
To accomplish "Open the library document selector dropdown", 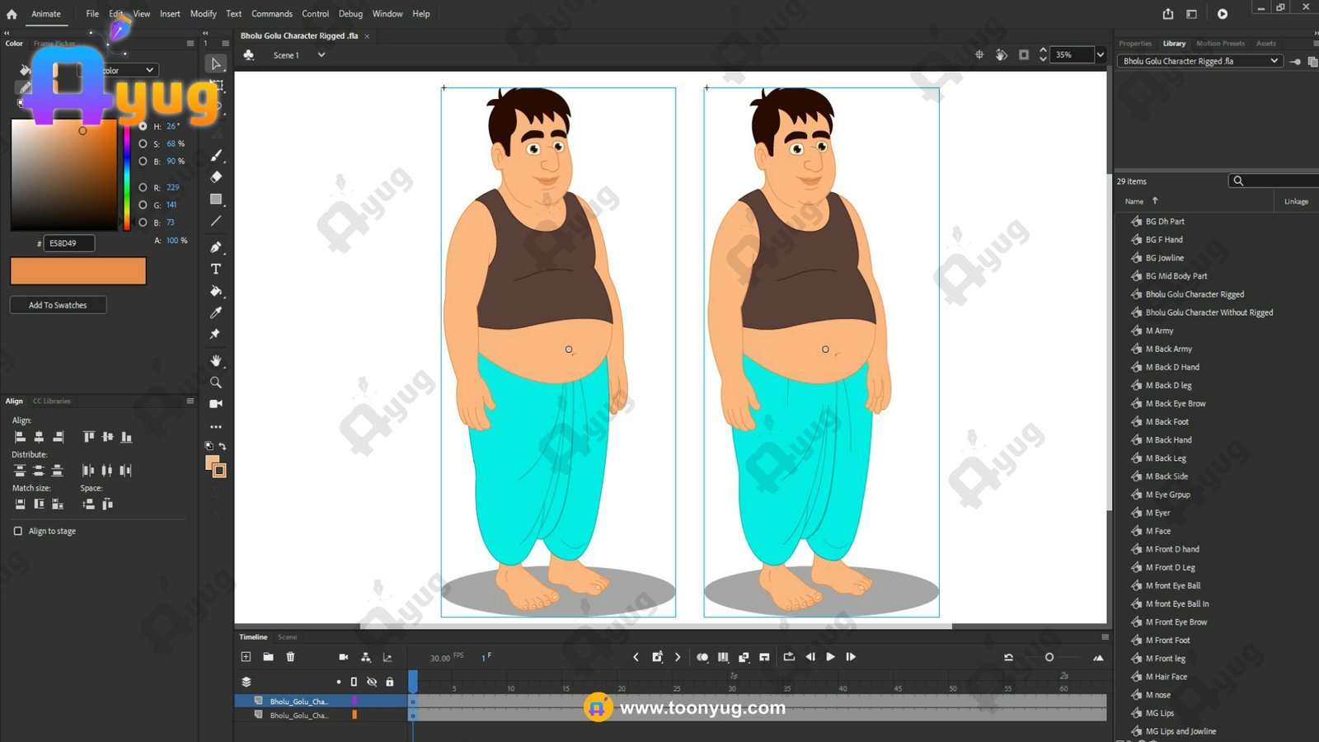I will 1274,61.
